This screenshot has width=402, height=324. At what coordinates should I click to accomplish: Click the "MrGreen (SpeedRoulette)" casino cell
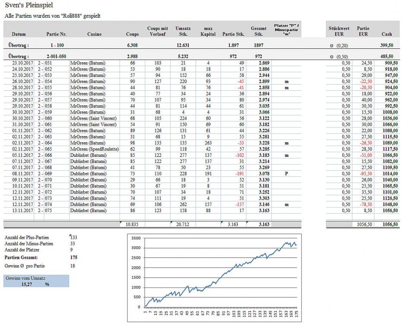pyautogui.click(x=94, y=149)
